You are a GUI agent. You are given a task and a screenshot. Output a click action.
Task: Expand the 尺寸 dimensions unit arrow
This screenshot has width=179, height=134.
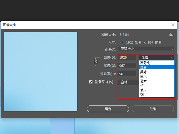click(121, 42)
